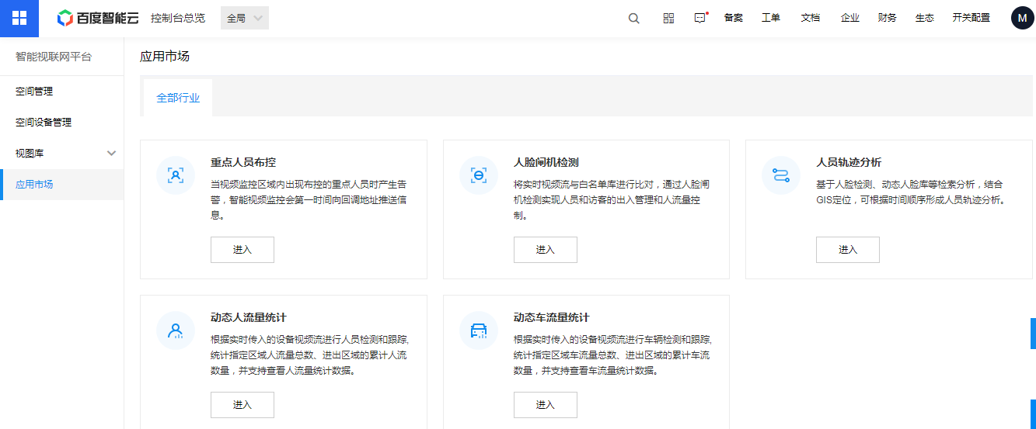Click the 重点人员布控 face-scan icon
The width and height of the screenshot is (1036, 429).
[x=176, y=175]
